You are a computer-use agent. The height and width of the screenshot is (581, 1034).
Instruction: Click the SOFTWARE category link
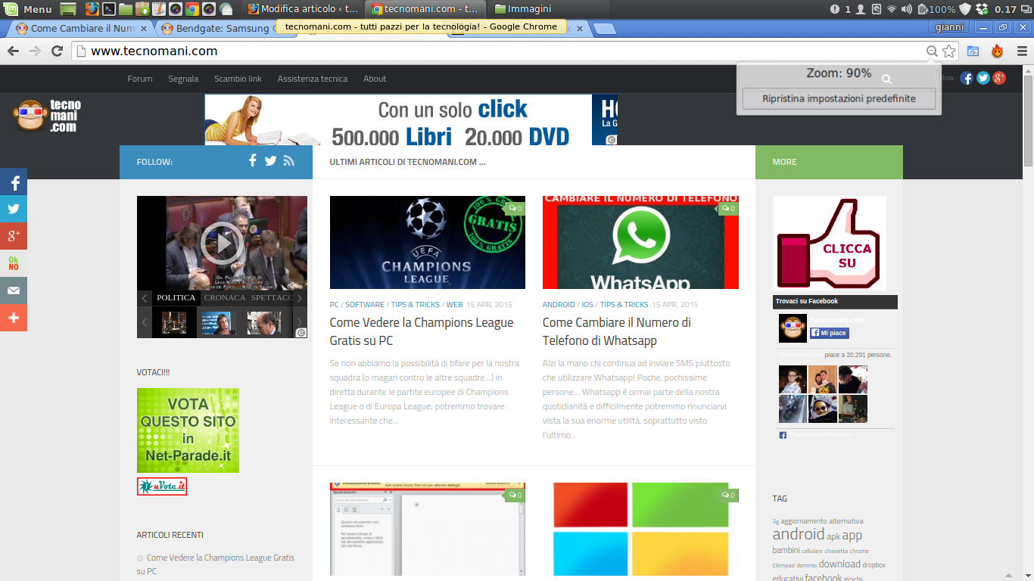365,305
